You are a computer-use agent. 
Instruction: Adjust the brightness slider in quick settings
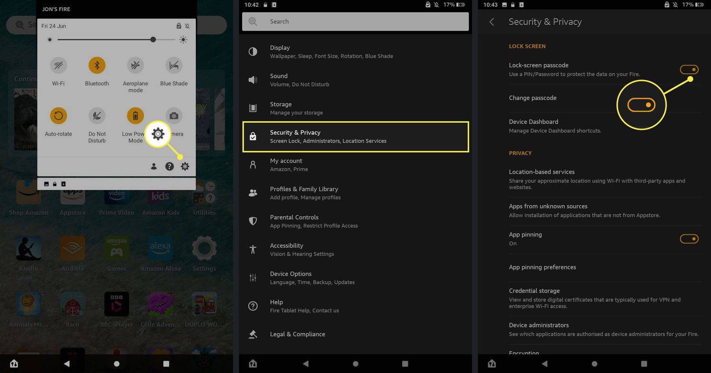click(116, 40)
